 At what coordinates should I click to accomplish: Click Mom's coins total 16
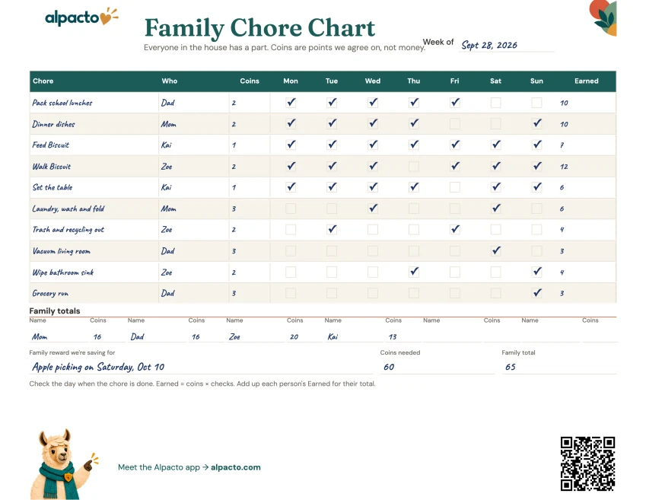(107, 337)
